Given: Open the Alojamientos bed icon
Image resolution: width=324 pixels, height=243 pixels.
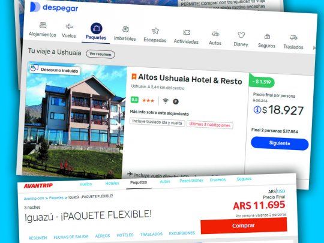Looking at the screenshot, I should click(43, 25).
